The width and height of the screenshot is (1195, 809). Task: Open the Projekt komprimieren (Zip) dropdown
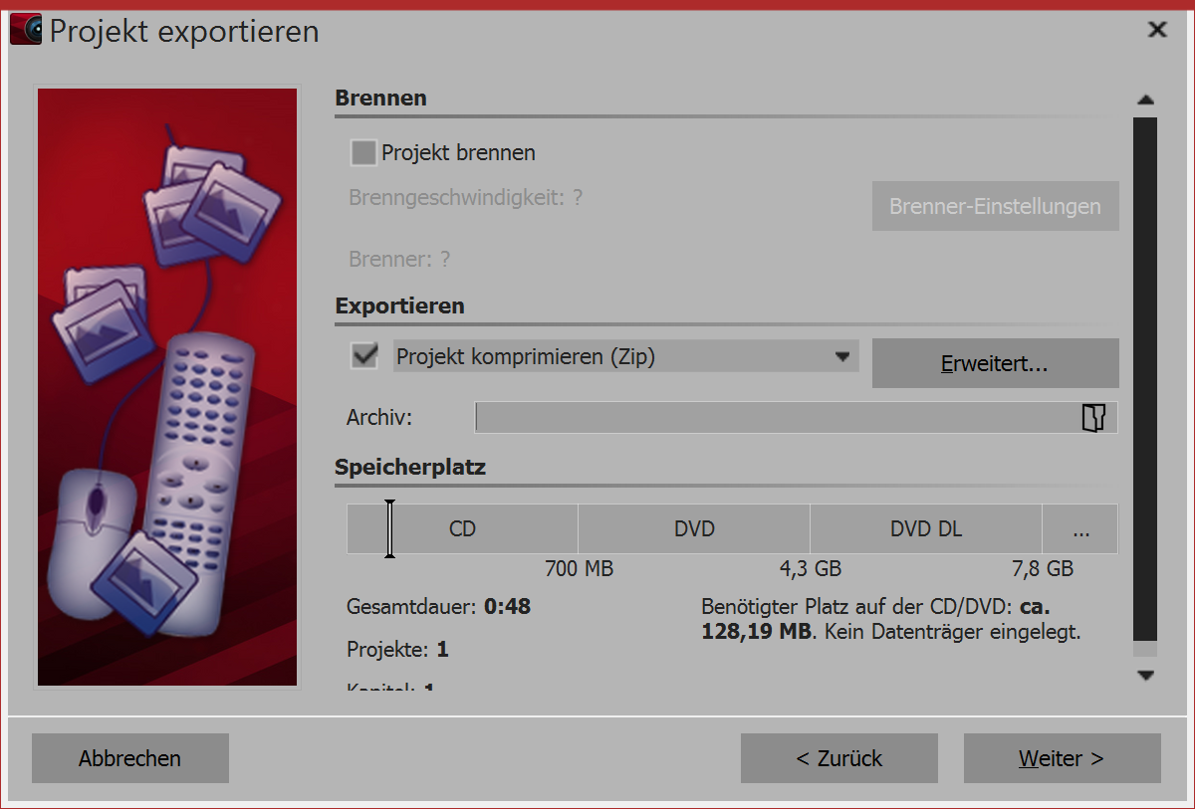pos(844,355)
